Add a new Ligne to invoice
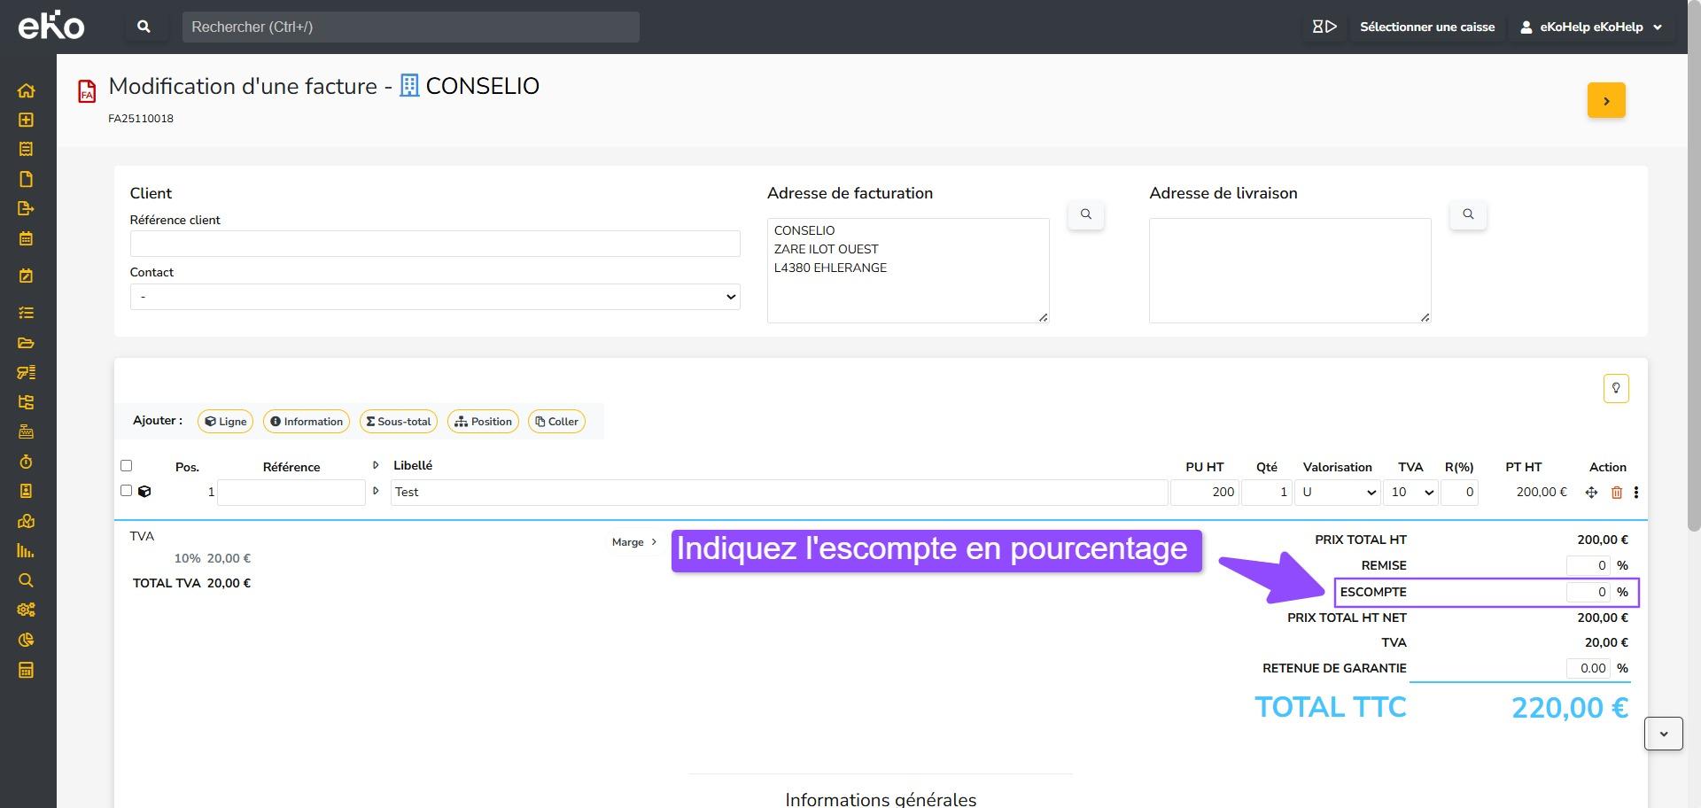This screenshot has height=808, width=1701. pyautogui.click(x=226, y=422)
